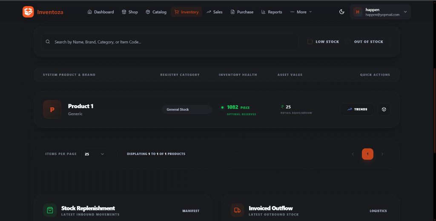Viewport: 436px width, 221px height.
Task: Click the page vertical scrollbar
Action: click(434, 110)
